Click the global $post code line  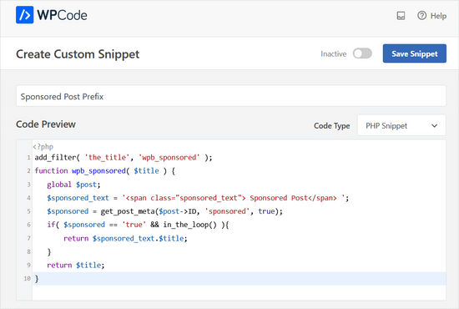pyautogui.click(x=73, y=185)
